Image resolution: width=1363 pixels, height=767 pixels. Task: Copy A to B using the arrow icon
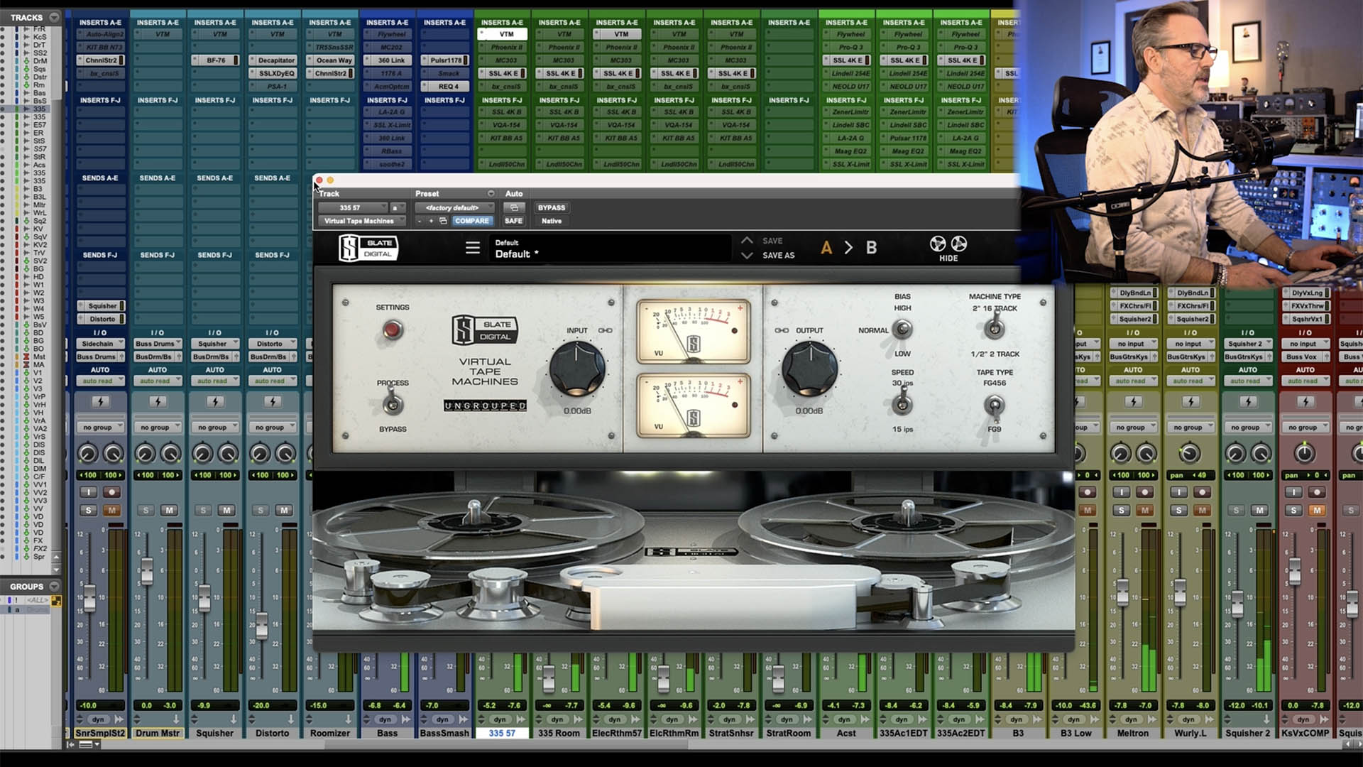(848, 248)
